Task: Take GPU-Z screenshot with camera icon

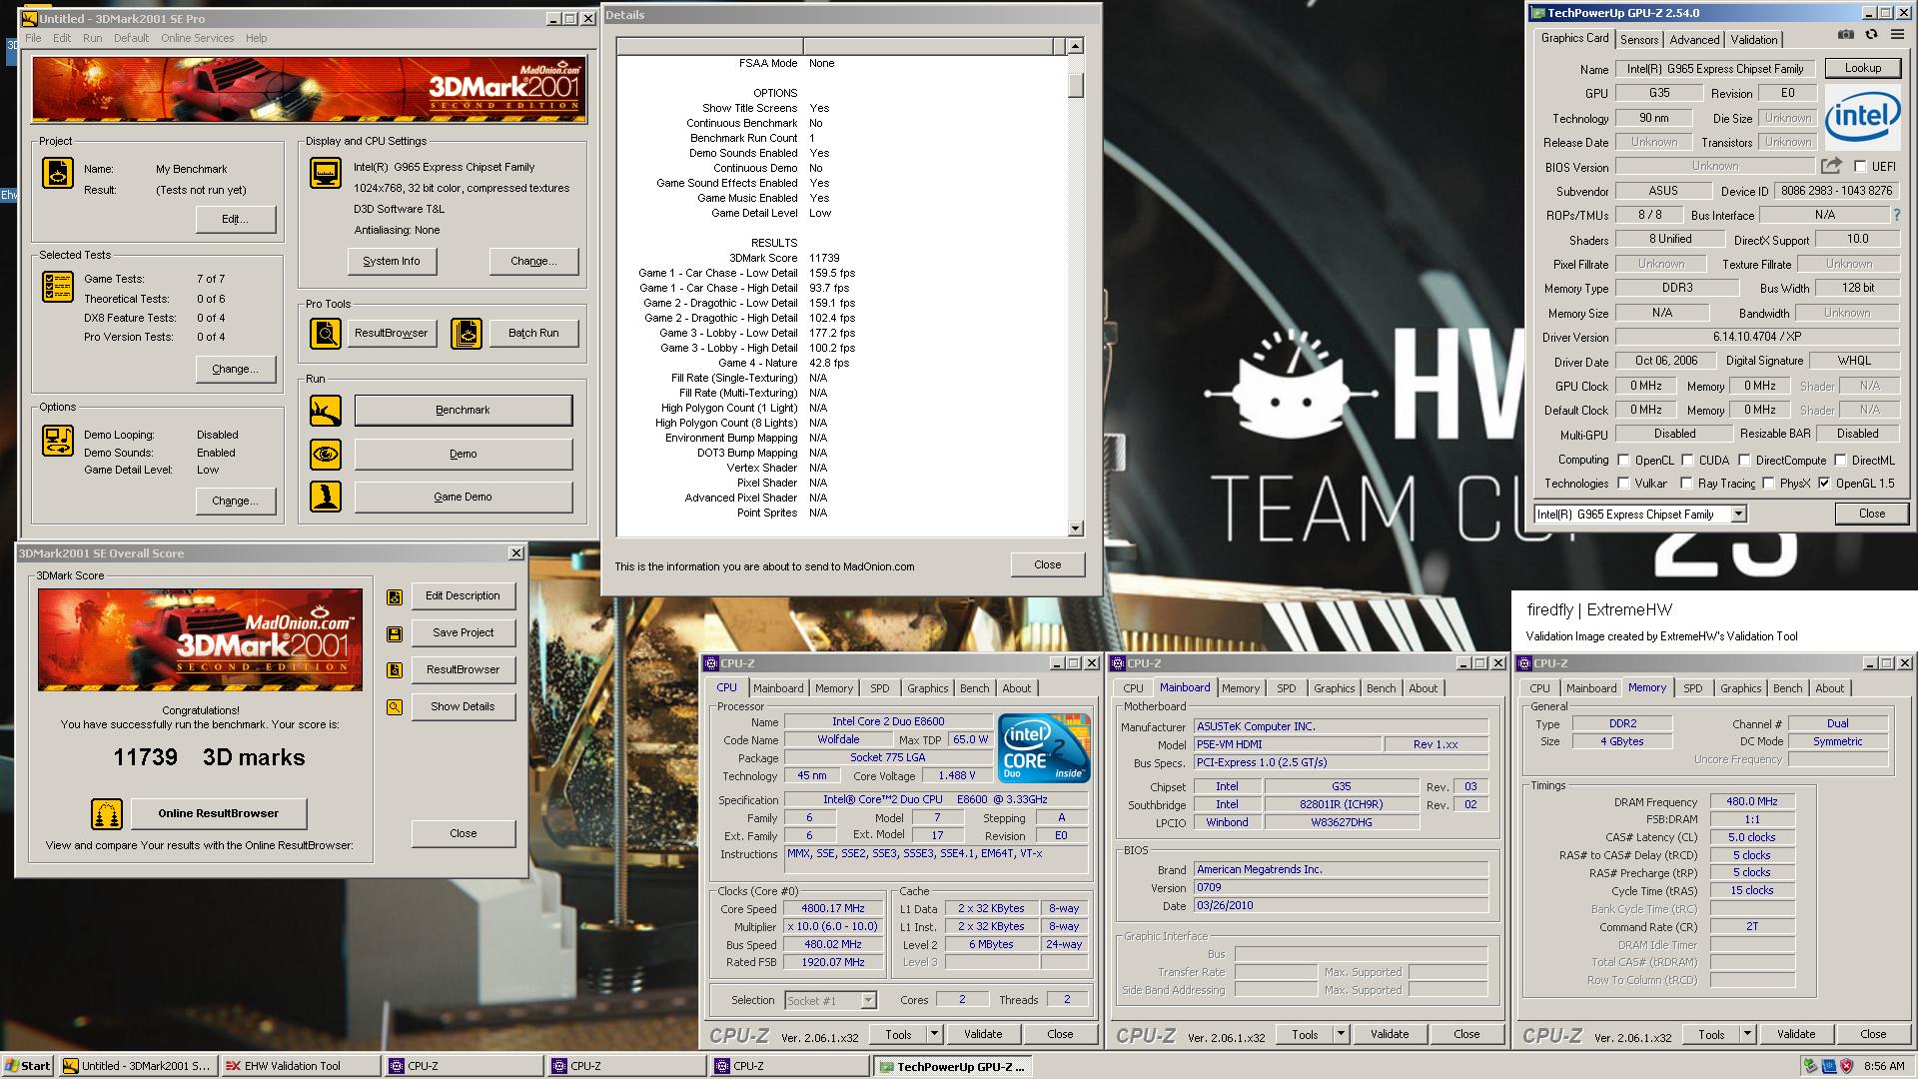Action: pos(1845,35)
